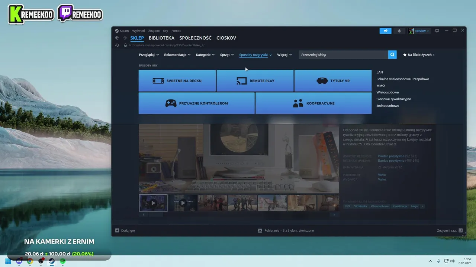This screenshot has width=476, height=267.
Task: Open Chrome from the taskbar
Action: 30,261
